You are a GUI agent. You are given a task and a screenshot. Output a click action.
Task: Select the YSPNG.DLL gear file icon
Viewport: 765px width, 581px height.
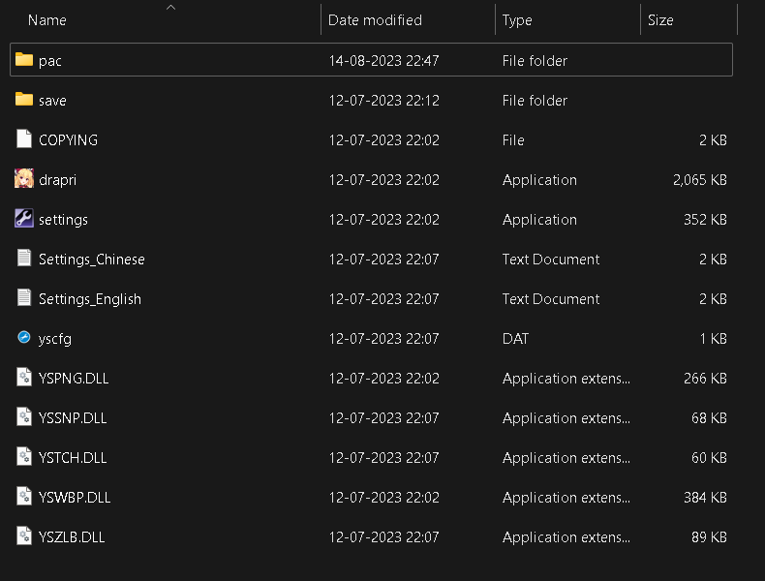click(24, 377)
